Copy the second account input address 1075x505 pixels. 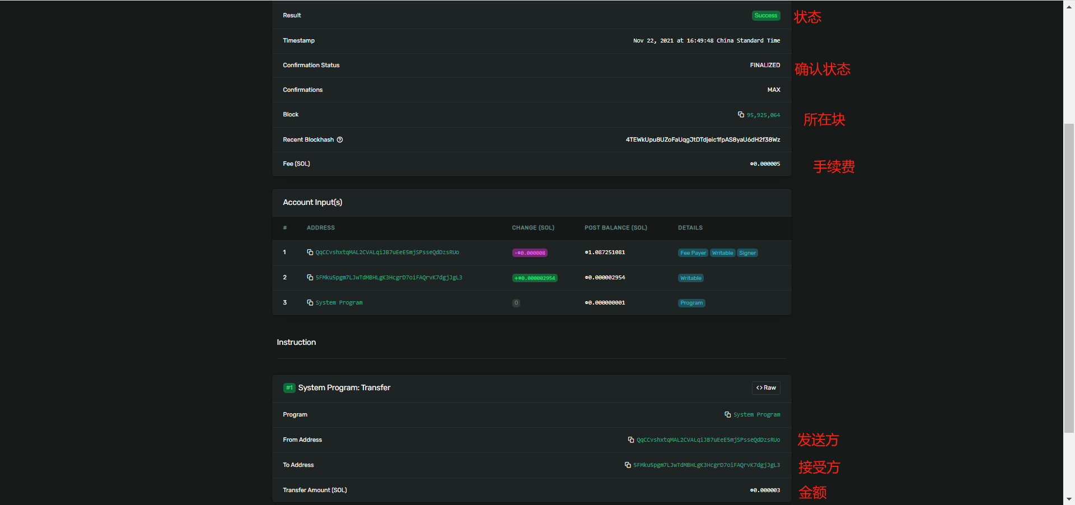pos(310,278)
